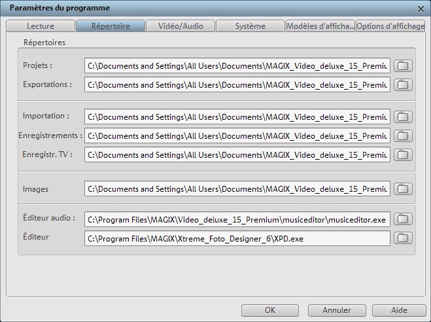Go to the Système tab
The width and height of the screenshot is (431, 322).
pos(250,26)
